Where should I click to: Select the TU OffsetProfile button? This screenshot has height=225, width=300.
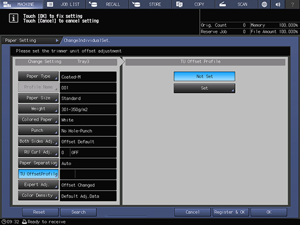(x=38, y=174)
